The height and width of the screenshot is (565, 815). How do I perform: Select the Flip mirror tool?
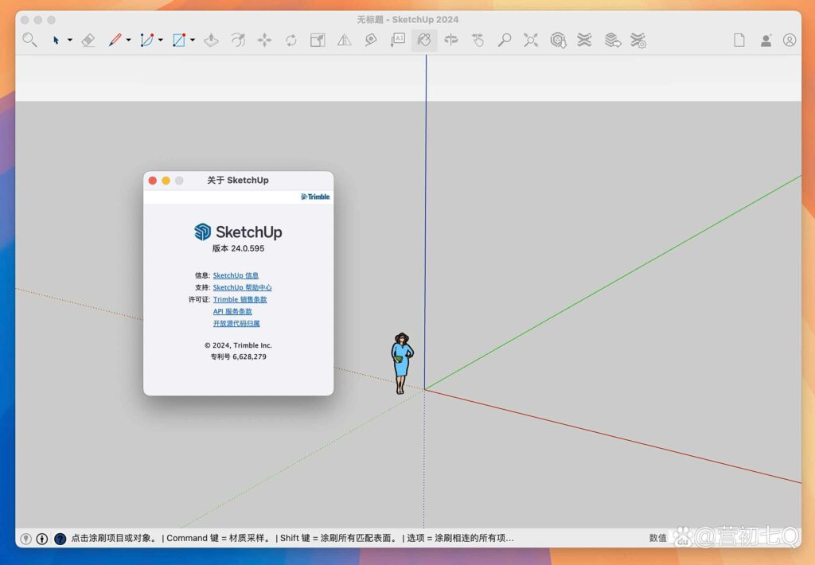point(344,40)
